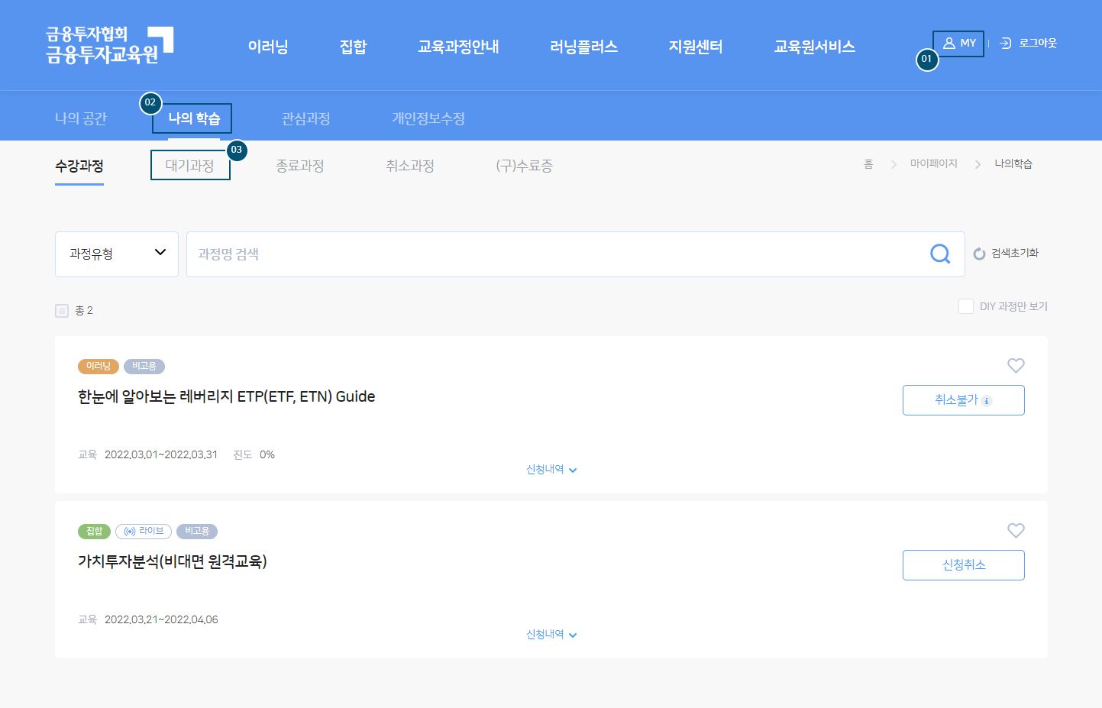Screen dimensions: 1102x708
Task: Expand 신청내역 for 가치투자분석 course
Action: pyautogui.click(x=551, y=635)
